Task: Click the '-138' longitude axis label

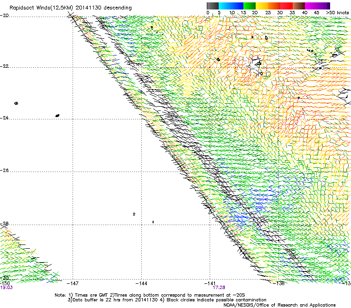Action: click(x=279, y=283)
